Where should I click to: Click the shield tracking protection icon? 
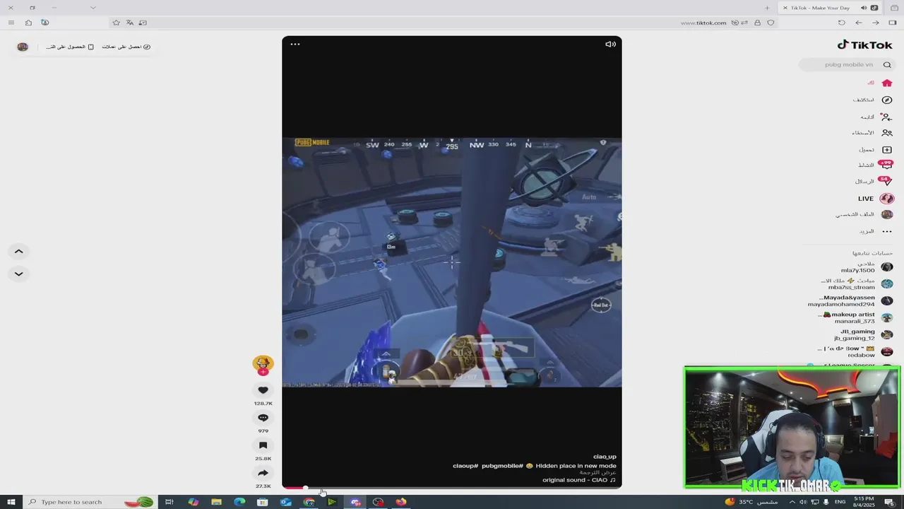[771, 23]
